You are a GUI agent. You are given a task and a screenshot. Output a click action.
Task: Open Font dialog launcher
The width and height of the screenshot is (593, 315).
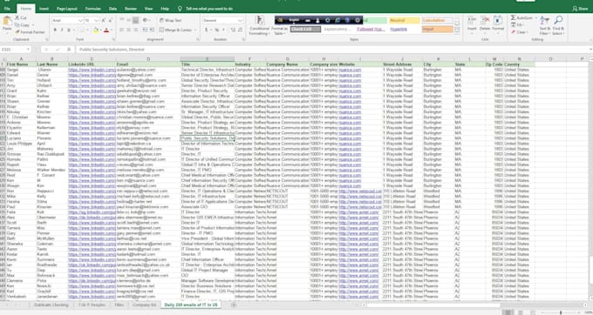(x=113, y=39)
